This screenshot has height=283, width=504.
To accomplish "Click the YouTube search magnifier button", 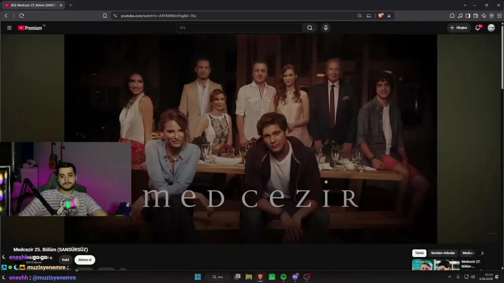I will 310,28.
